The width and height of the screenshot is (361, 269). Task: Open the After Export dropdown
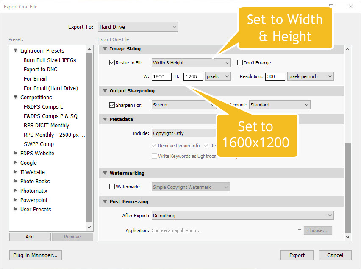click(x=242, y=216)
